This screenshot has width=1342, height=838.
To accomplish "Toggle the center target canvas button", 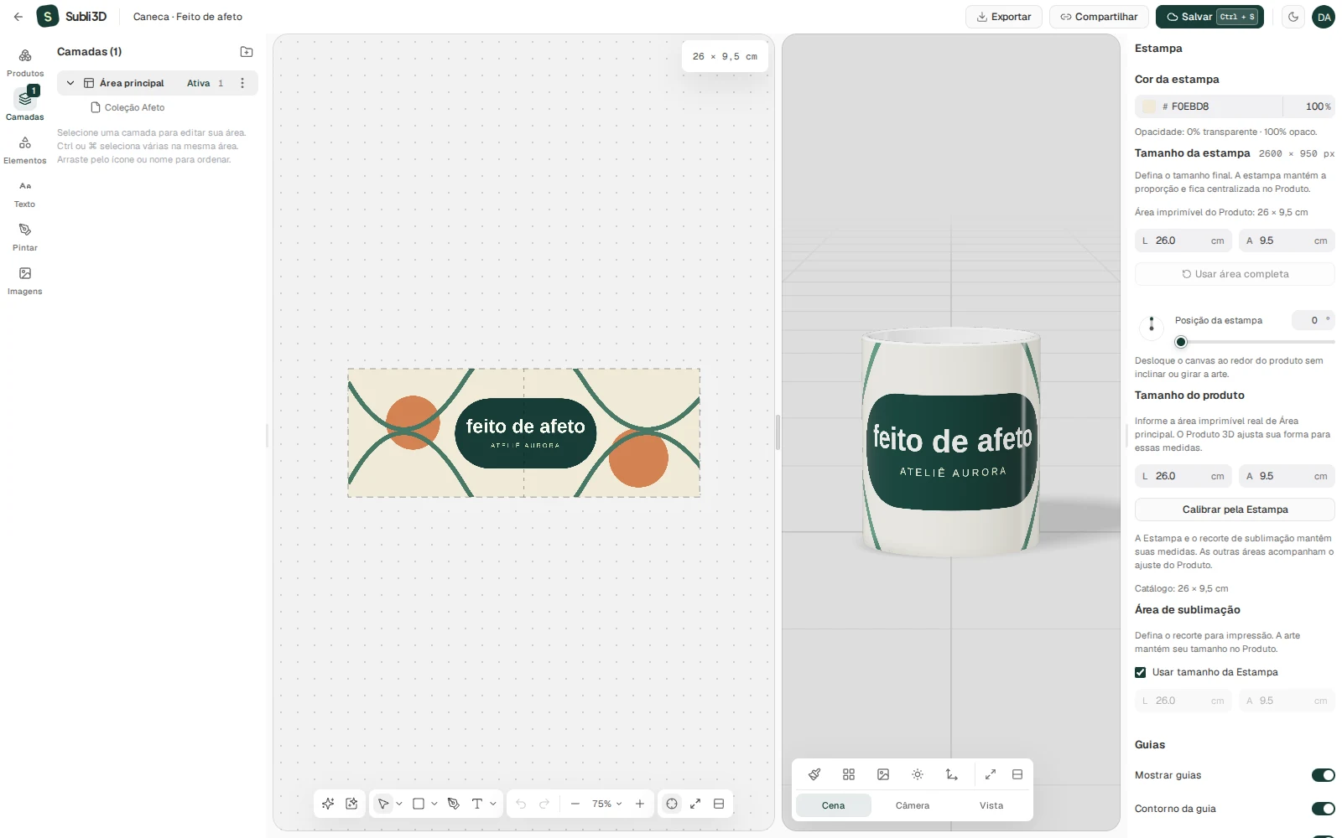I will pos(672,804).
